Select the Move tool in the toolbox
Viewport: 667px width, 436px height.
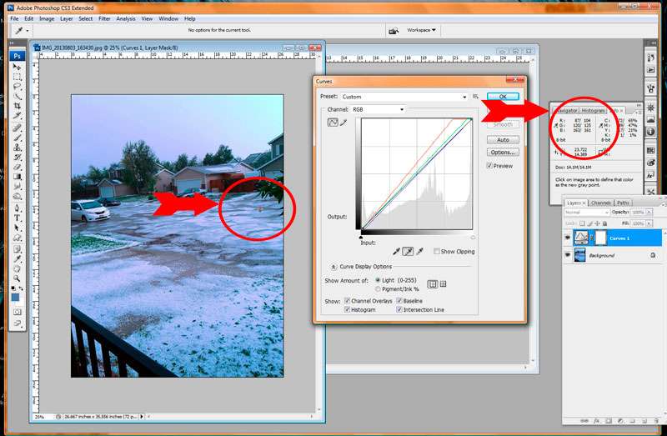(x=17, y=67)
